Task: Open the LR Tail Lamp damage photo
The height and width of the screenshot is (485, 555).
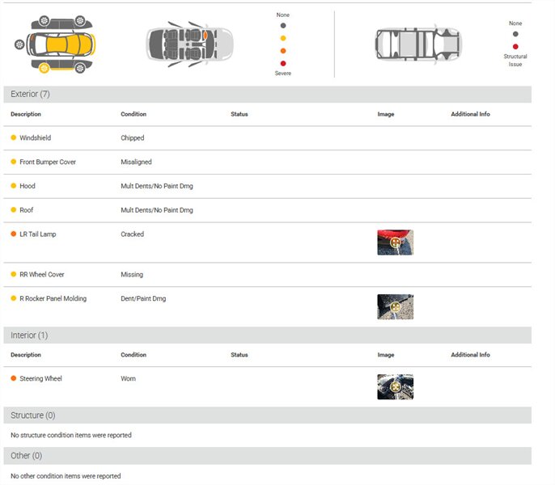Action: (395, 242)
